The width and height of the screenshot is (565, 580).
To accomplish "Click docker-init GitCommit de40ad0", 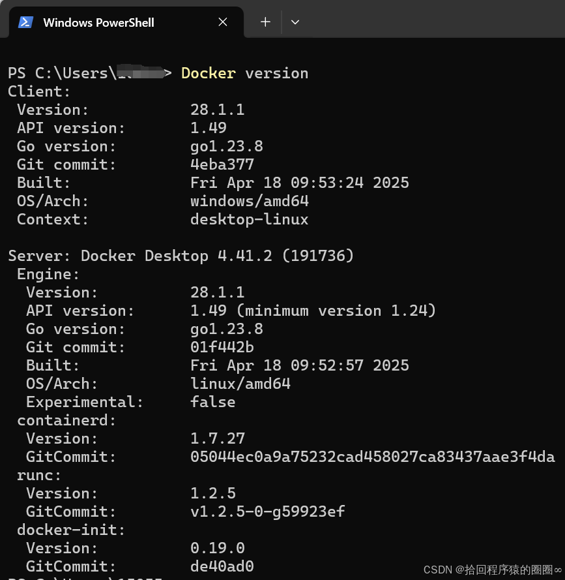I will pos(222,566).
